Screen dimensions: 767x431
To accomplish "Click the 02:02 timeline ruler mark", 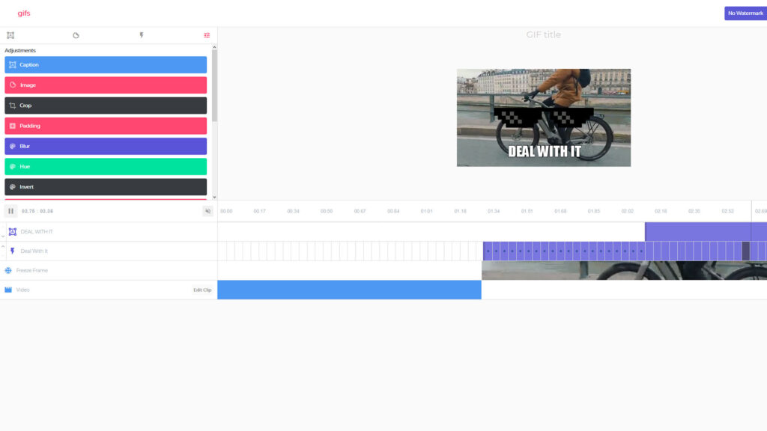I will (628, 211).
